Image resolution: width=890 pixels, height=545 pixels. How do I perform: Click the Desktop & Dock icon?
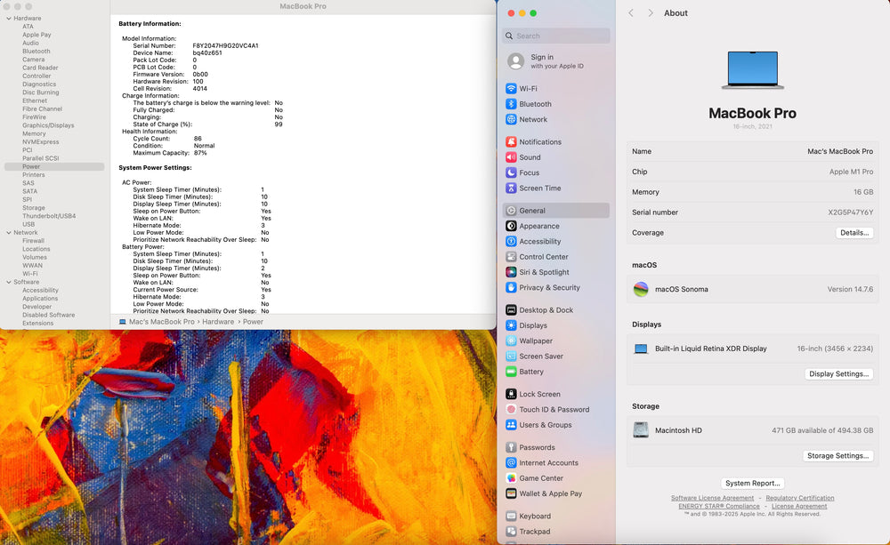pos(511,309)
